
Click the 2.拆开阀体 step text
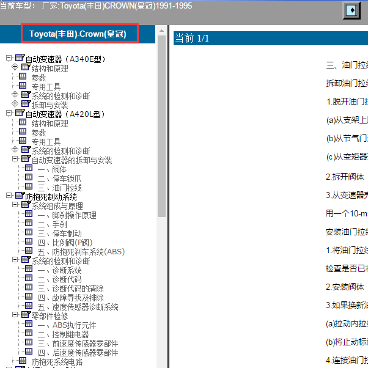(345, 177)
